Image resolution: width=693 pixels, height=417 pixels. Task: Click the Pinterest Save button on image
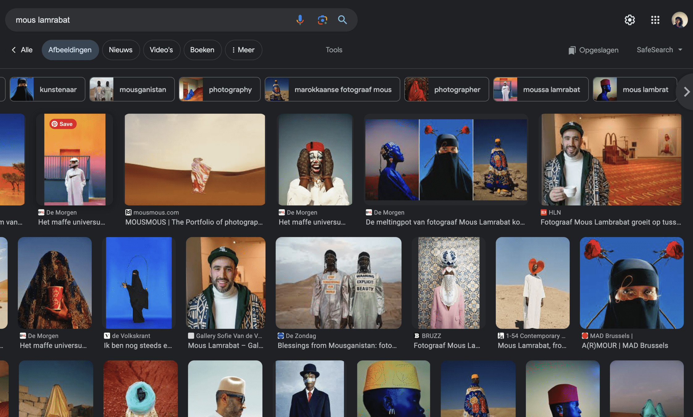click(x=63, y=124)
